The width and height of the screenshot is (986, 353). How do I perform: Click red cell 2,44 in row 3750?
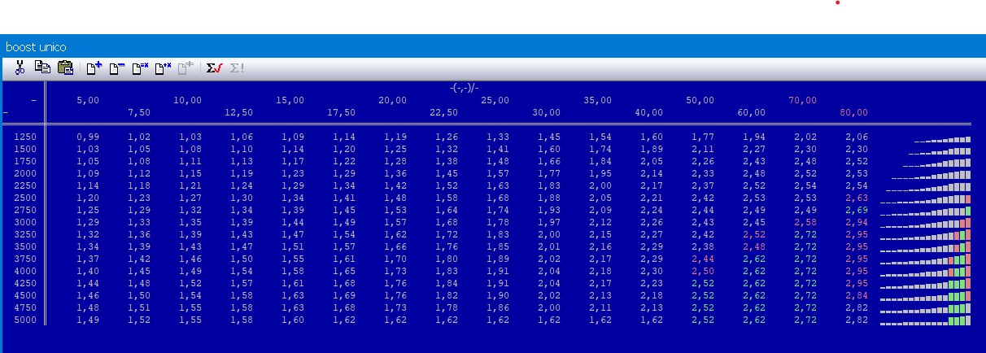703,259
